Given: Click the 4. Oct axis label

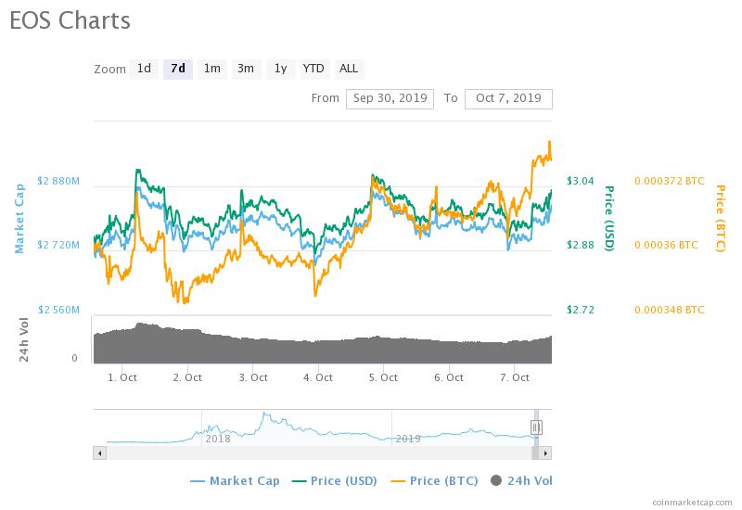Looking at the screenshot, I should pyautogui.click(x=318, y=377).
